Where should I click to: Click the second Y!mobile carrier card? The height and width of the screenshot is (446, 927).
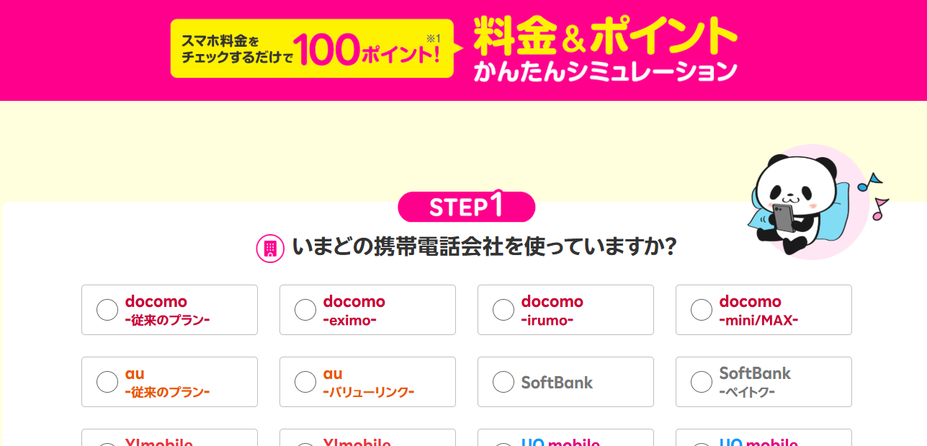(367, 438)
